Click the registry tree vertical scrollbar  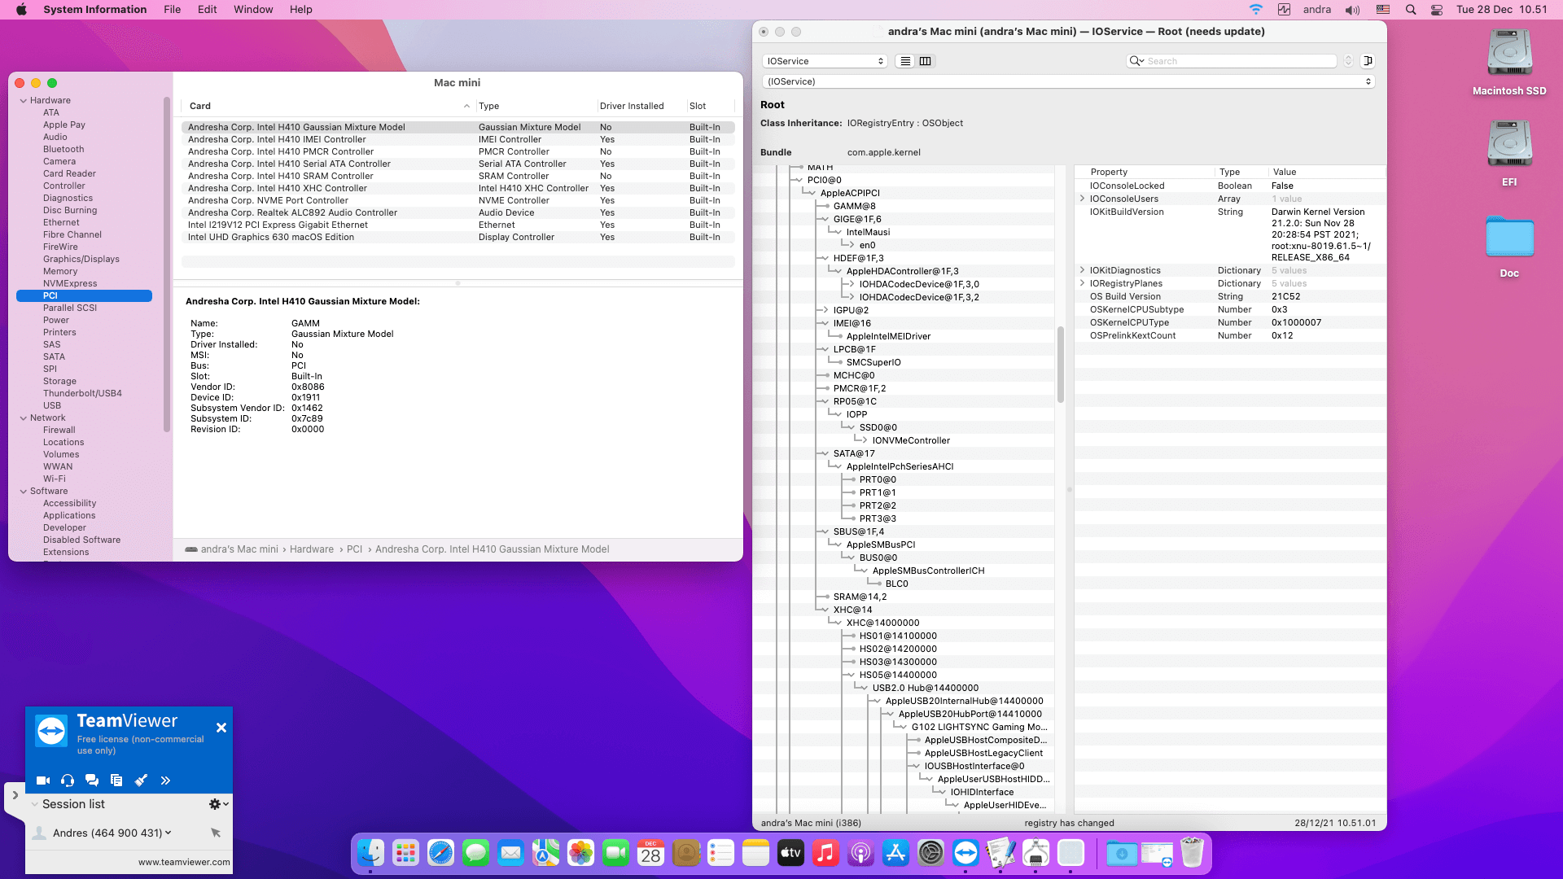point(1060,365)
